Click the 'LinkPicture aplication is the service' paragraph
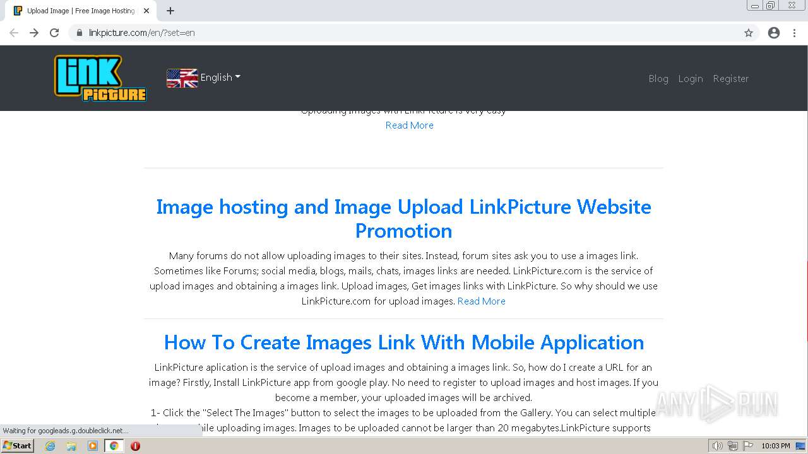 coord(404,382)
